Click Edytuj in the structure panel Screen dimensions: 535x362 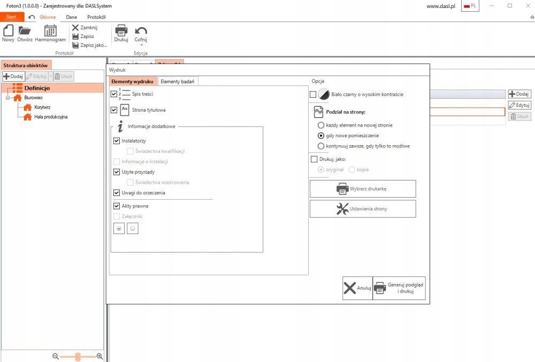coord(36,76)
